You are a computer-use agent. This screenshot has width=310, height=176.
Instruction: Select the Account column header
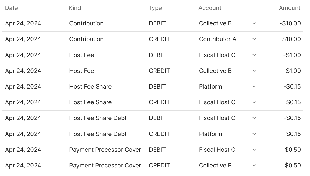click(x=210, y=8)
